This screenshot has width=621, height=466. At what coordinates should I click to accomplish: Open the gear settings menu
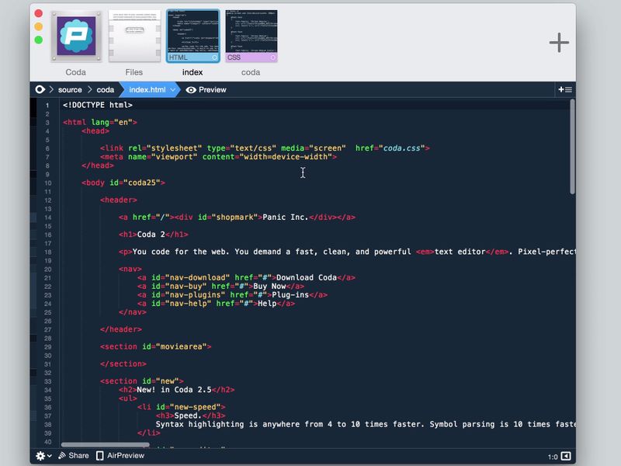click(43, 456)
